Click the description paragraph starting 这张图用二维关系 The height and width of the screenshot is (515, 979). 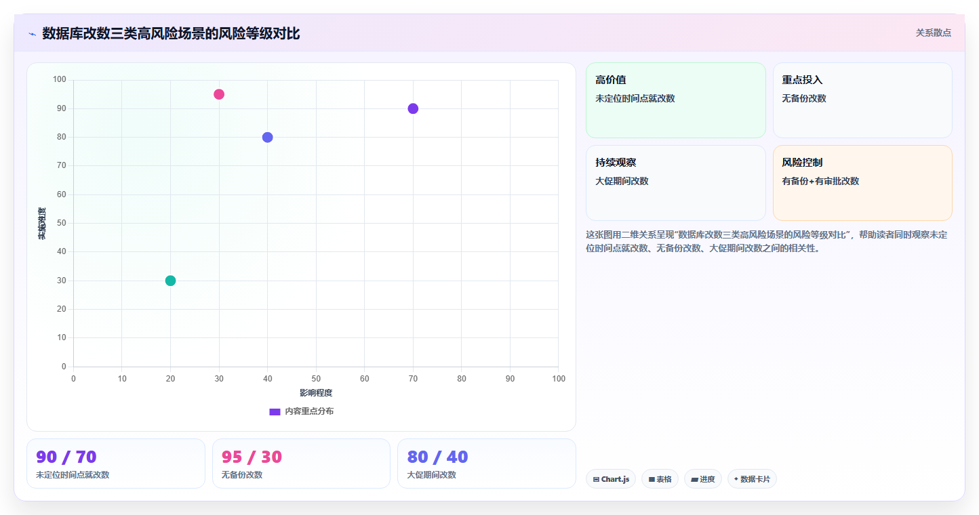click(768, 241)
